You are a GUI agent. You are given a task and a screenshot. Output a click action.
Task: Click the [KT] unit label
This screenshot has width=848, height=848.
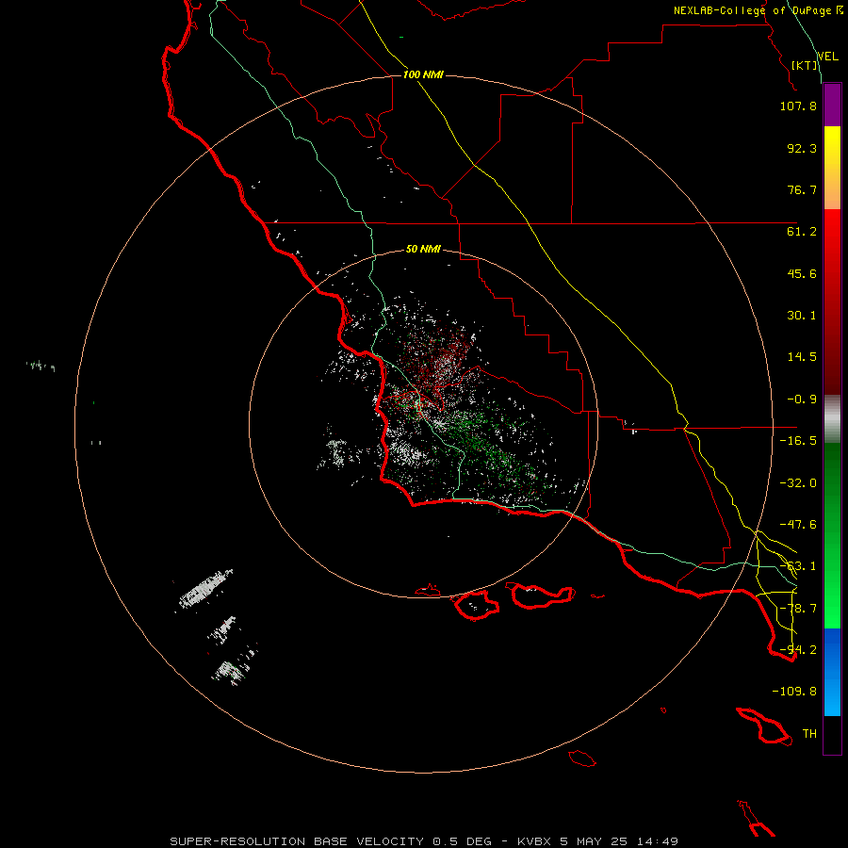tap(805, 65)
